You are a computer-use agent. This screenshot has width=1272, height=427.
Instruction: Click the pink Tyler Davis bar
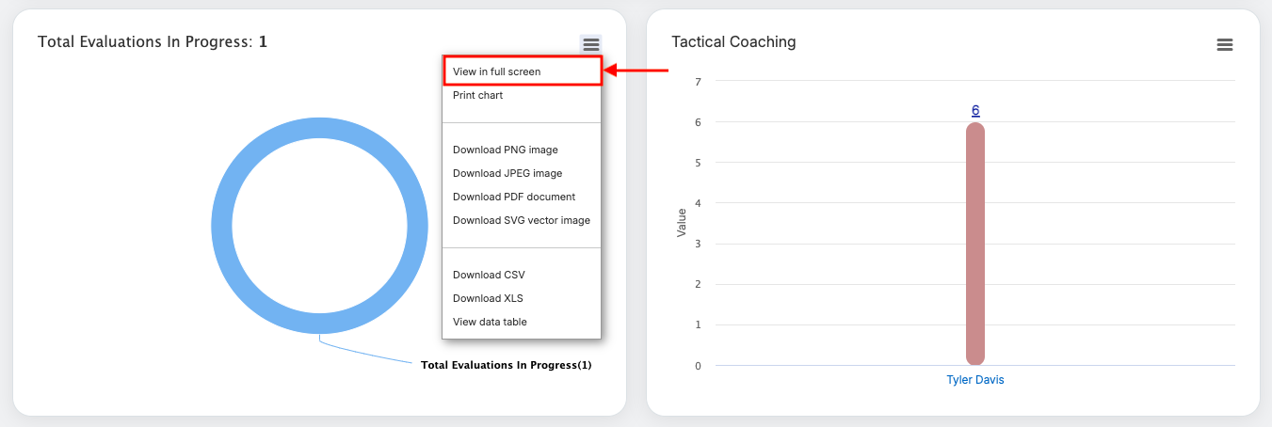click(974, 245)
